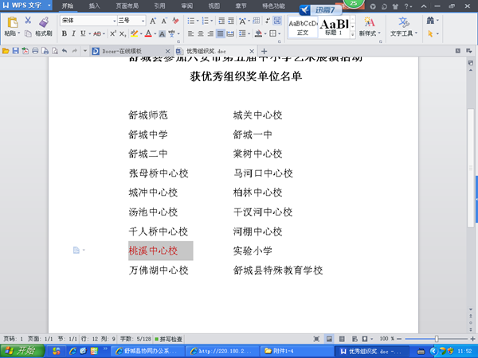Click the Undo arrow icon

[64, 50]
